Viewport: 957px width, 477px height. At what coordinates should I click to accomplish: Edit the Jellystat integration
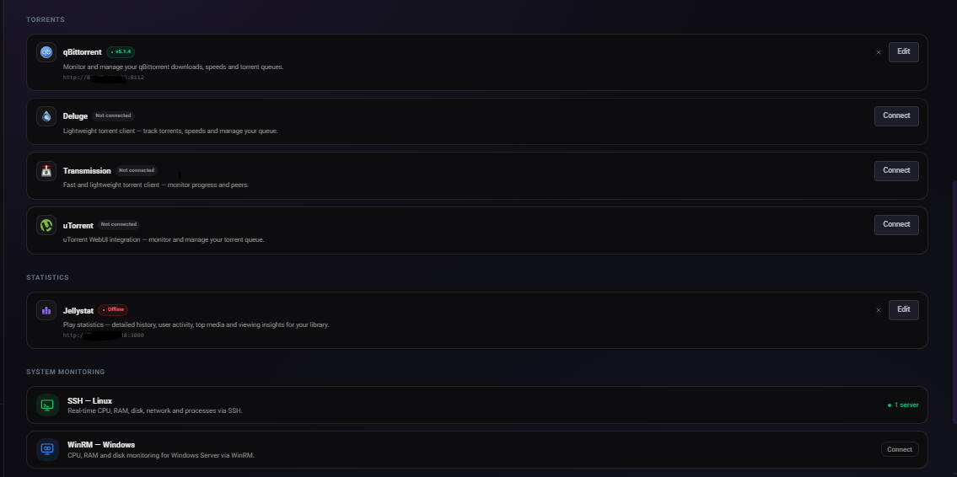[903, 309]
